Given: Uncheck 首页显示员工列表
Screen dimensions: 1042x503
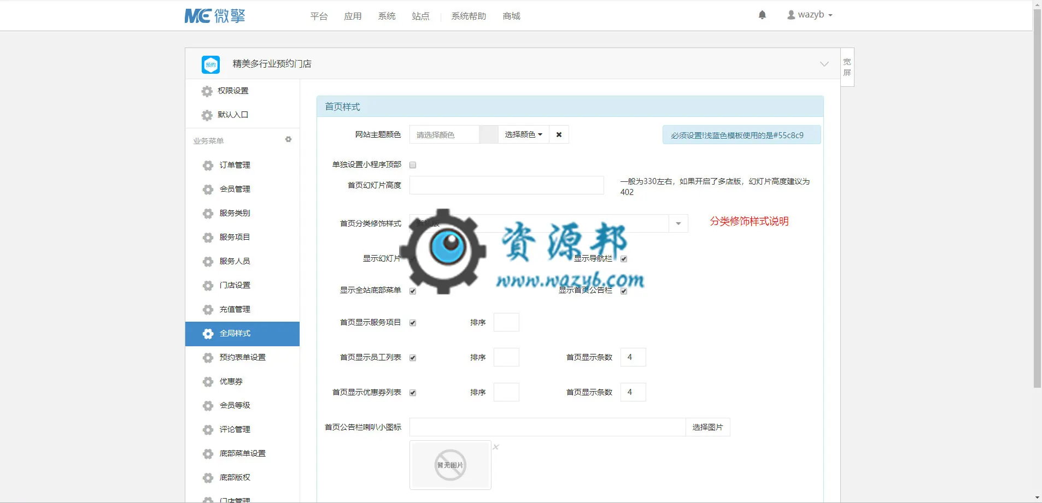Looking at the screenshot, I should click(x=413, y=358).
